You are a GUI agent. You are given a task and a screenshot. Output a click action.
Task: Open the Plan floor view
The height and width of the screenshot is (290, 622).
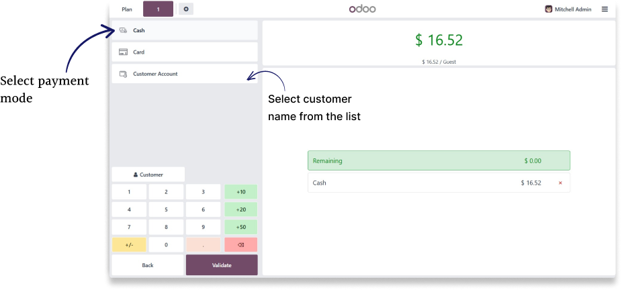coord(126,9)
